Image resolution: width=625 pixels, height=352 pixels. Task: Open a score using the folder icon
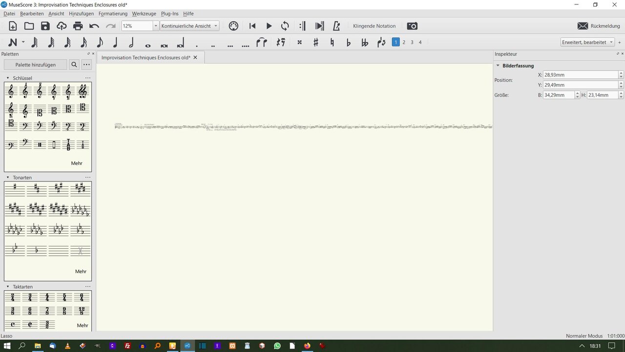(x=29, y=26)
